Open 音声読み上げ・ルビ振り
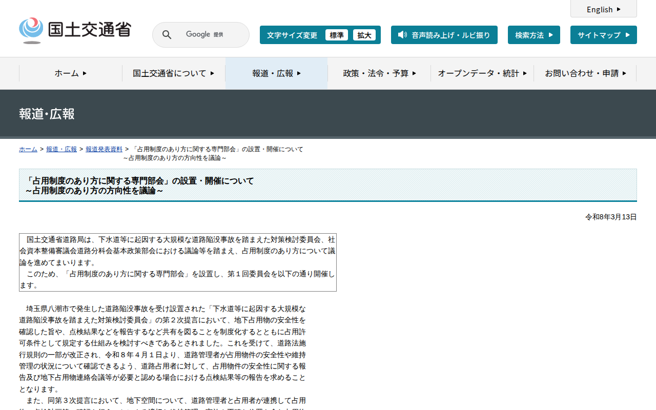This screenshot has height=410, width=656. tap(444, 35)
